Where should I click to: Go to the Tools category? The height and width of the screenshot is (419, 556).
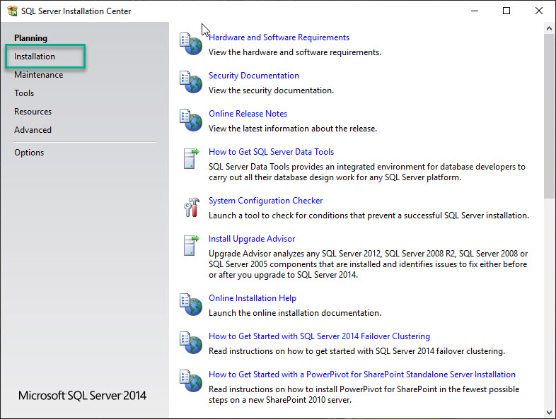(x=24, y=93)
